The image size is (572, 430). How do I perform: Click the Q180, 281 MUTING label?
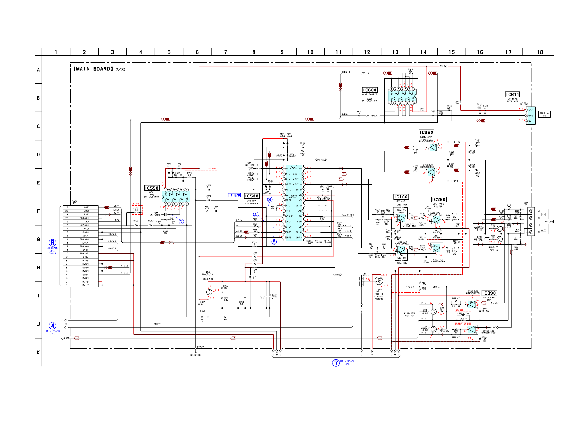pyautogui.click(x=494, y=248)
